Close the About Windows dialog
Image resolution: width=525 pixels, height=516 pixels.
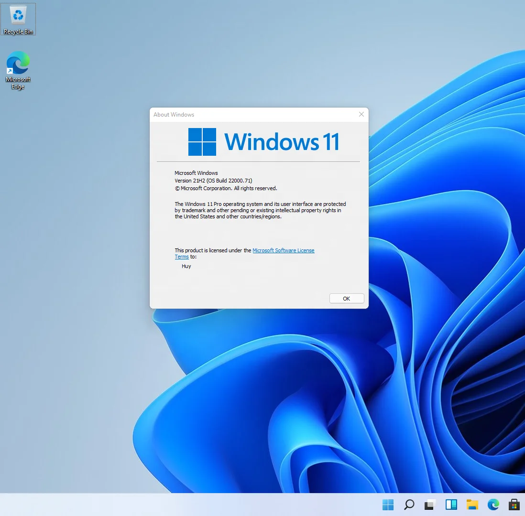click(361, 114)
